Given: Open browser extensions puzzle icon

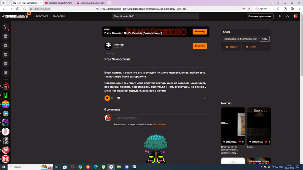Looking at the screenshot, I should click(x=279, y=9).
